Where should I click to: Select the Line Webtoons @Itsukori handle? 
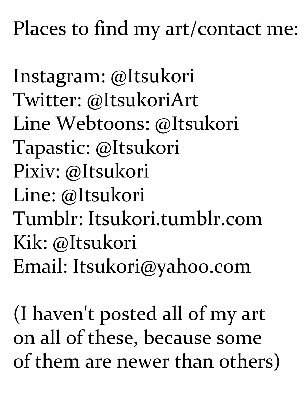197,124
